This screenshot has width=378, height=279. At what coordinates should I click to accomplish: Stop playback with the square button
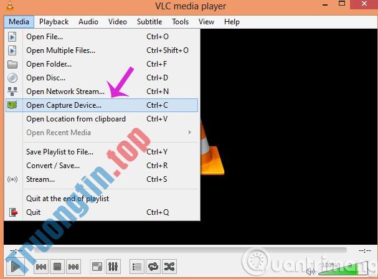click(x=57, y=267)
